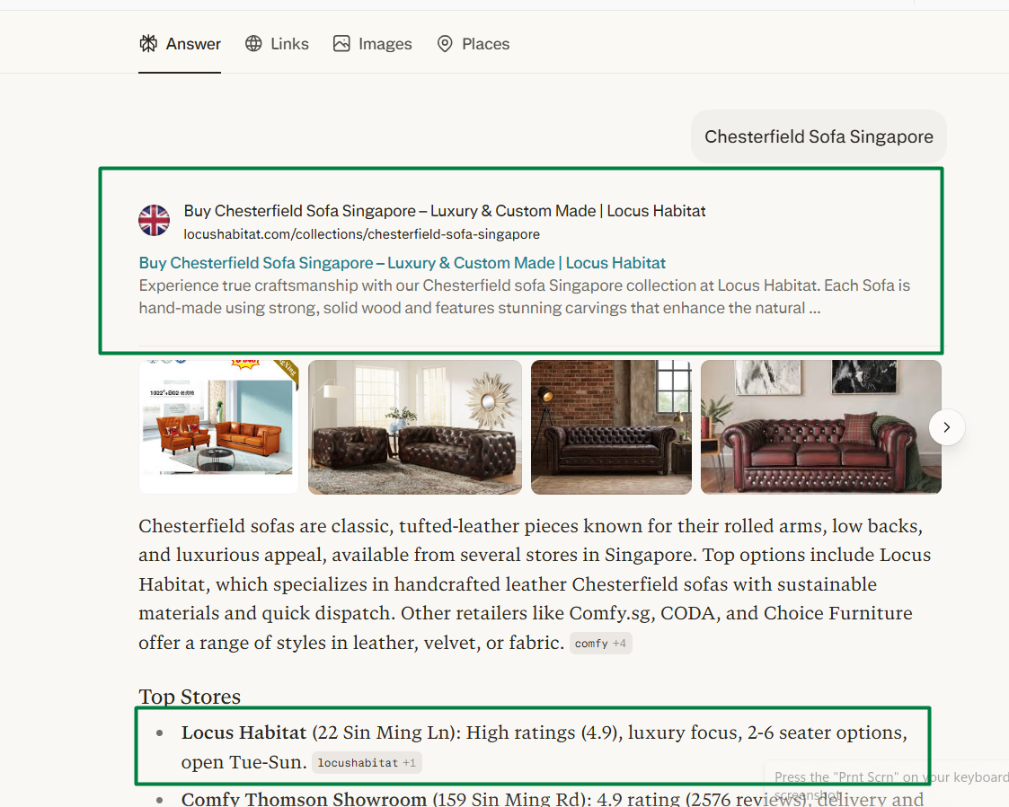Click the black Locus Habitat result title
The height and width of the screenshot is (807, 1009).
(x=445, y=211)
